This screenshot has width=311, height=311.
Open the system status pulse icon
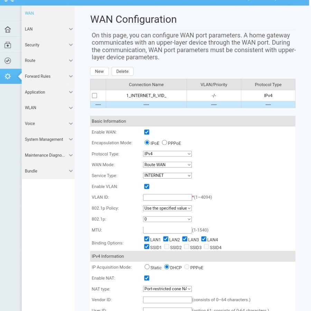click(x=8, y=61)
